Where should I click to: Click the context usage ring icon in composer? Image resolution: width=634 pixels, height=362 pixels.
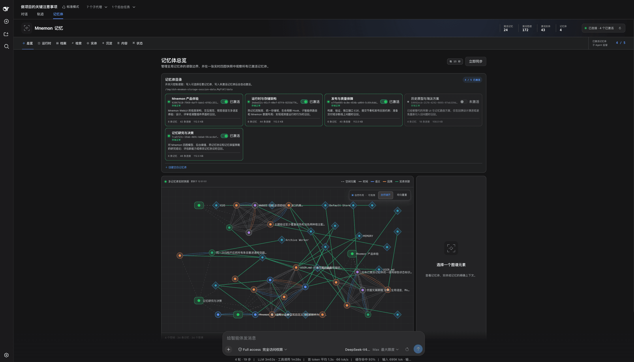coord(407,349)
